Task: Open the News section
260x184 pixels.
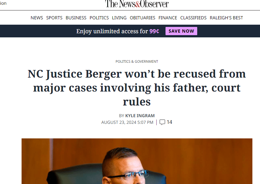Action: (37, 18)
